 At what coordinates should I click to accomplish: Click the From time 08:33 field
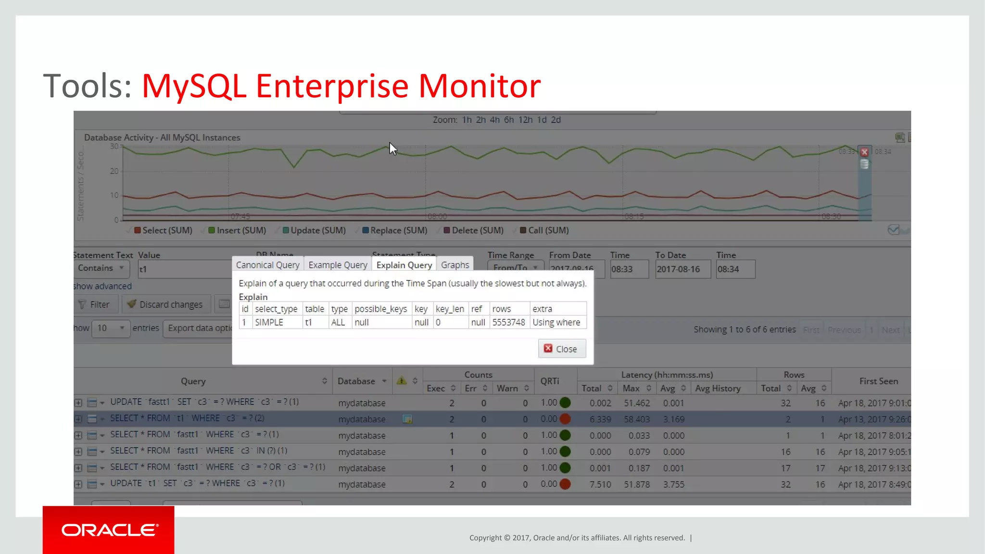(x=629, y=269)
